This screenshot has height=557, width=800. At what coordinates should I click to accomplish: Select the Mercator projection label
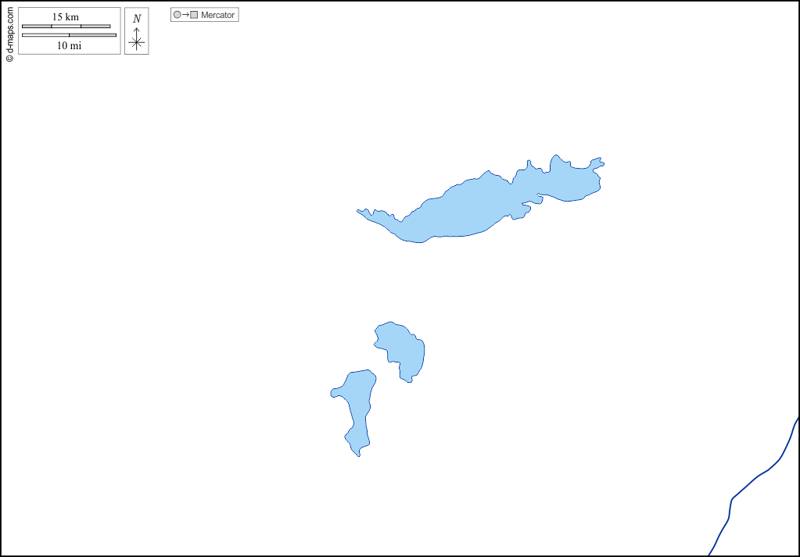pyautogui.click(x=217, y=15)
